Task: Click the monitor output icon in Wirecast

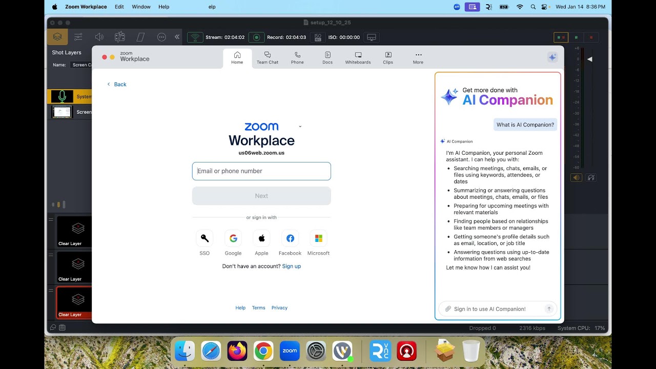Action: point(372,37)
